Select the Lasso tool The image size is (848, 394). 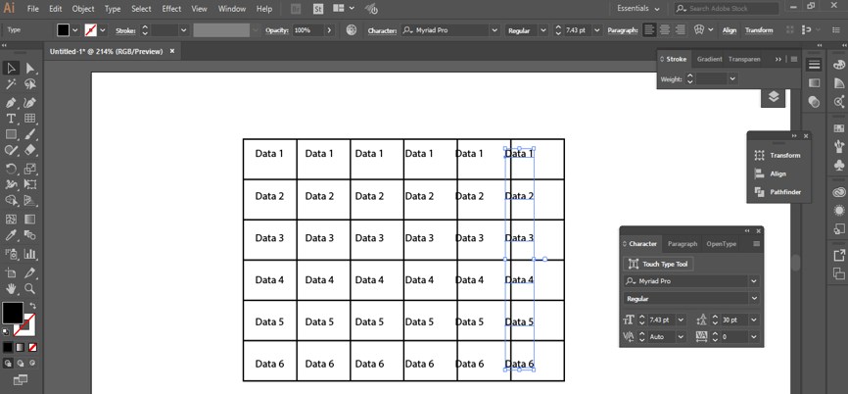tap(30, 84)
